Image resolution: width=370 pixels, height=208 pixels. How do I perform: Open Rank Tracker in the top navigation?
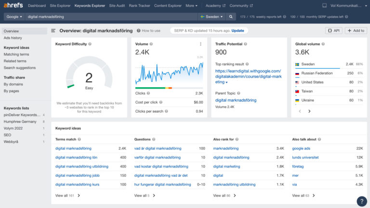(139, 5)
